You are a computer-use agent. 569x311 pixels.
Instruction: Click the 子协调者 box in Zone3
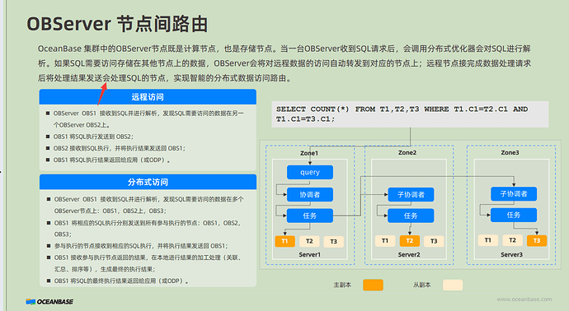[514, 193]
